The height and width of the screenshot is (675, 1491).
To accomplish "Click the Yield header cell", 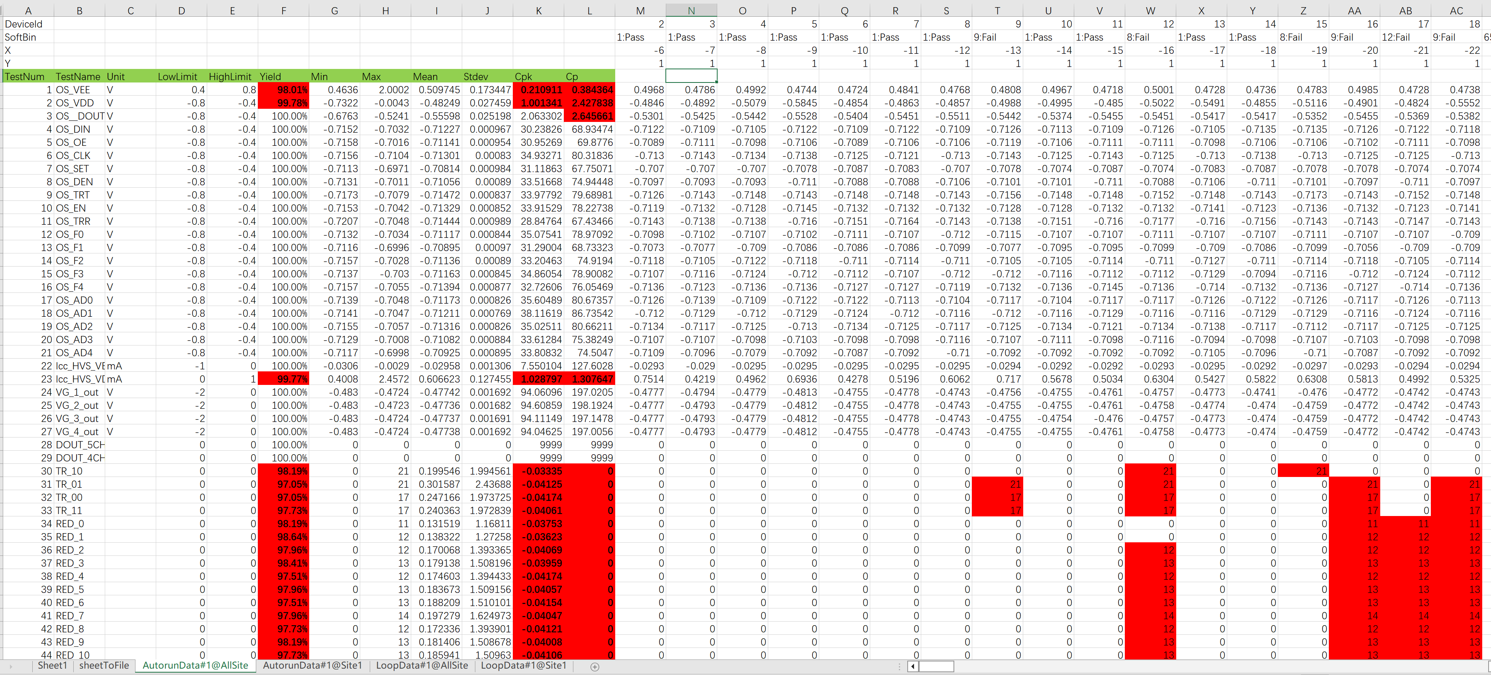I will click(284, 77).
